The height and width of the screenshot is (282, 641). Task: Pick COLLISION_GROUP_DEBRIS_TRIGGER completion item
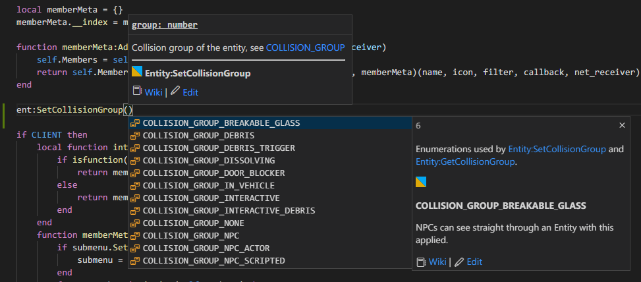[x=219, y=148]
